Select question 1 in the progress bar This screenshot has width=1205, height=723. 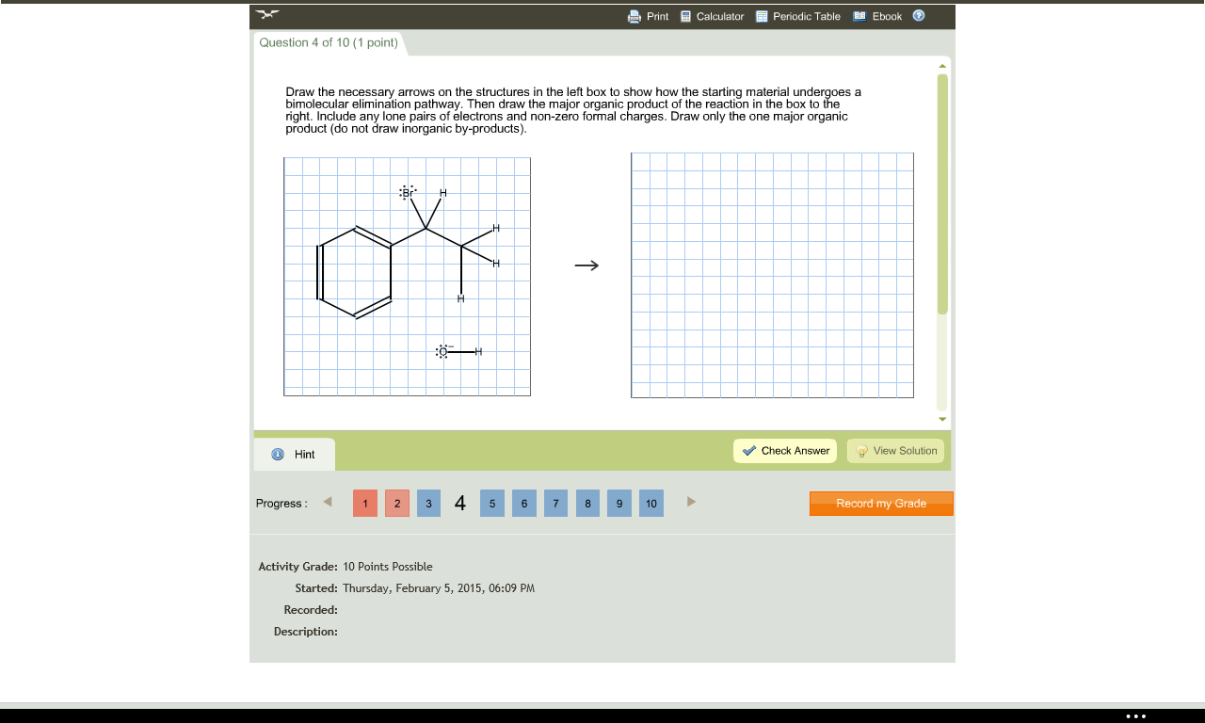point(364,503)
